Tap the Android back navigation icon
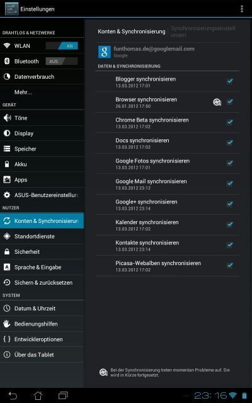The height and width of the screenshot is (403, 252). [13, 395]
